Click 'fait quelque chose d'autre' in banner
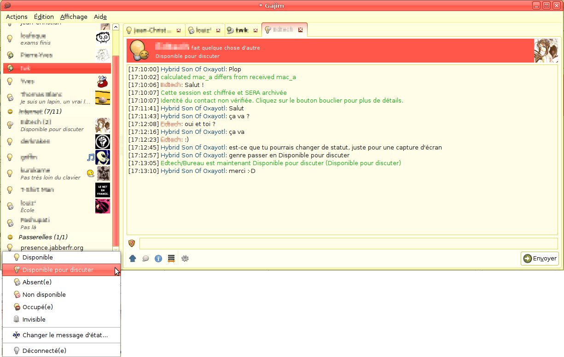The width and height of the screenshot is (564, 357). 226,47
